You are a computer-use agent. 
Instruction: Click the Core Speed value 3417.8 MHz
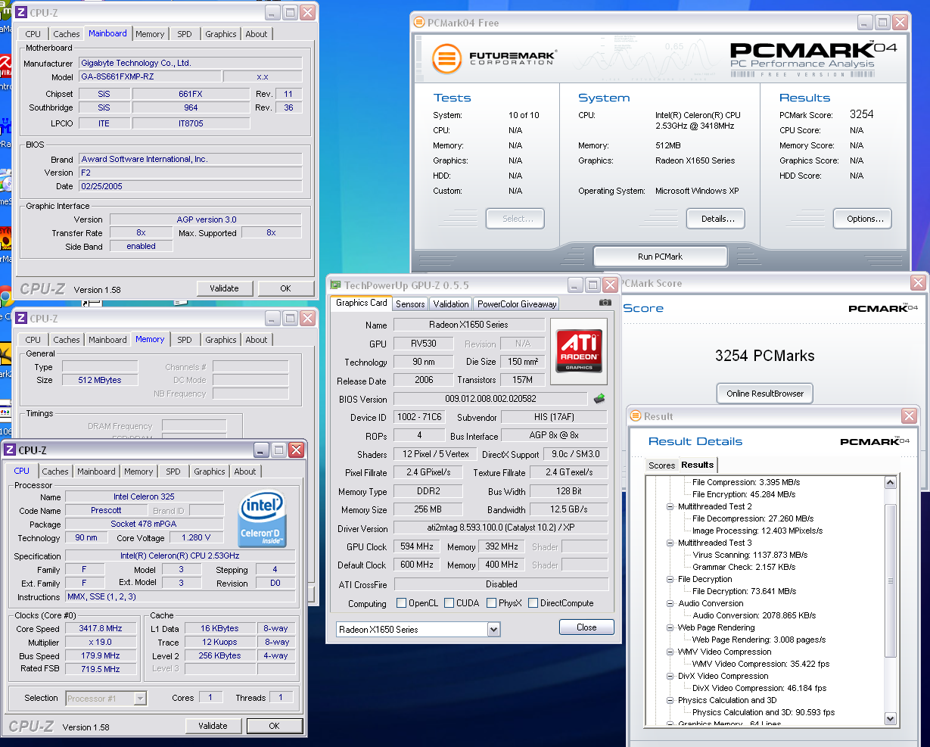coord(101,628)
